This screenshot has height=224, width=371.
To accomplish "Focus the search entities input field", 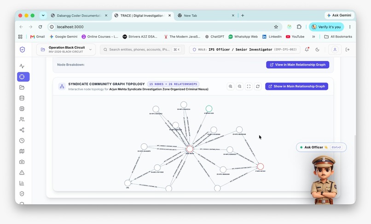I will pos(142,50).
